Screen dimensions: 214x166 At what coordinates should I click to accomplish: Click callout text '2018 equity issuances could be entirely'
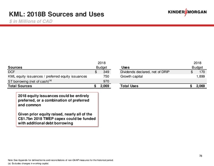(x=54, y=96)
